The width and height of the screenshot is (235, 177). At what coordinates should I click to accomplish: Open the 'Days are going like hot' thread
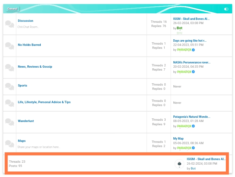(190, 41)
